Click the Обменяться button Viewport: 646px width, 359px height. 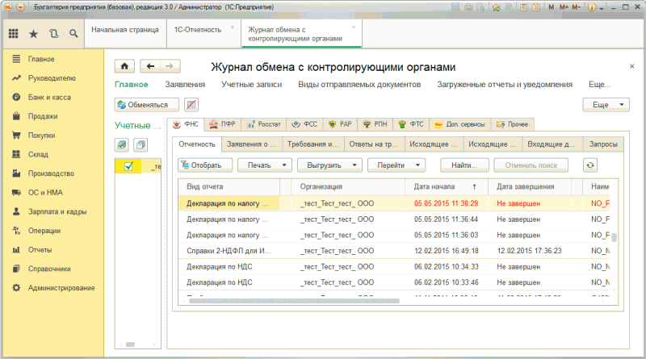coord(147,105)
